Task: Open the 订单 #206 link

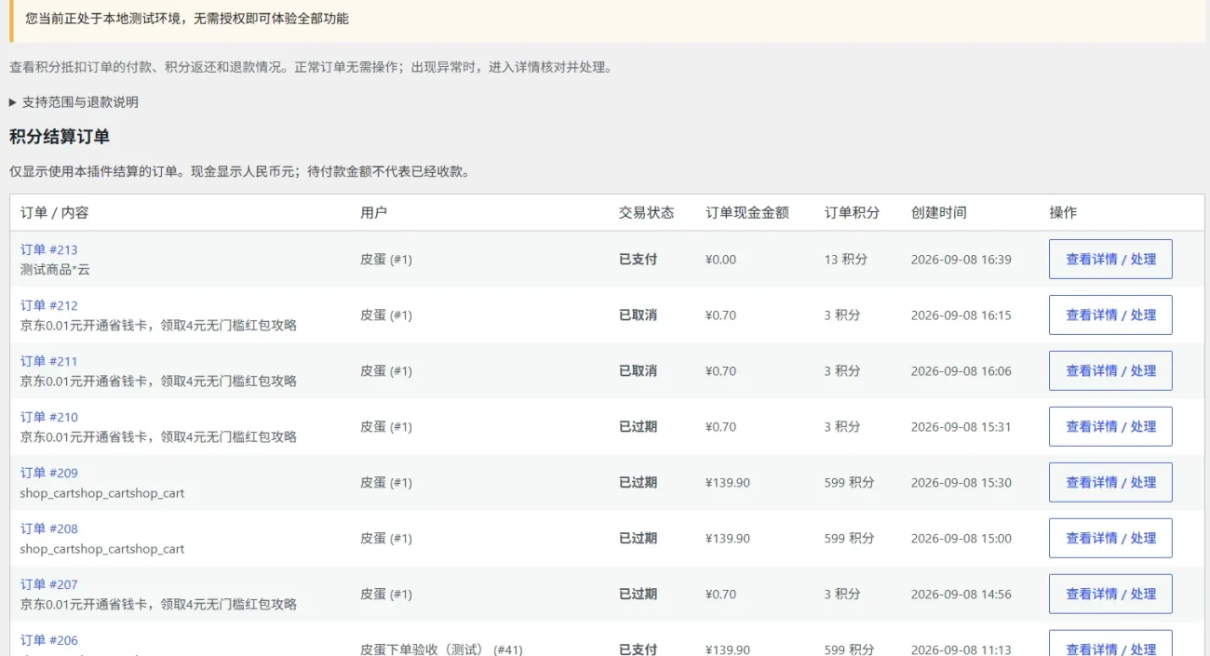Action: tap(49, 640)
